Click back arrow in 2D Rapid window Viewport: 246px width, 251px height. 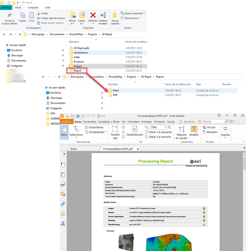point(4,34)
